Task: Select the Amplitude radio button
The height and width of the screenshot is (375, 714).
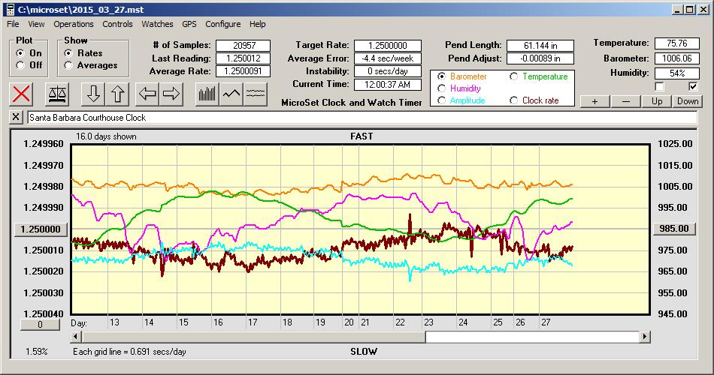Action: pyautogui.click(x=441, y=100)
